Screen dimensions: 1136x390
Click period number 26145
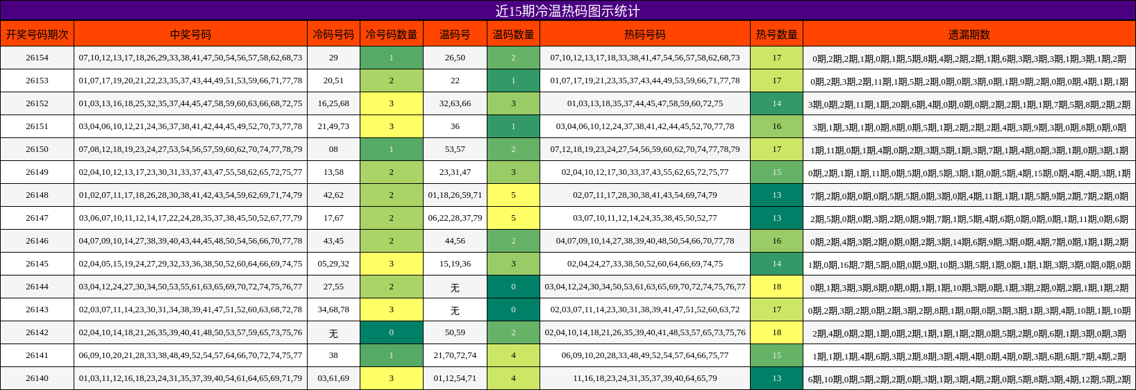tap(37, 264)
